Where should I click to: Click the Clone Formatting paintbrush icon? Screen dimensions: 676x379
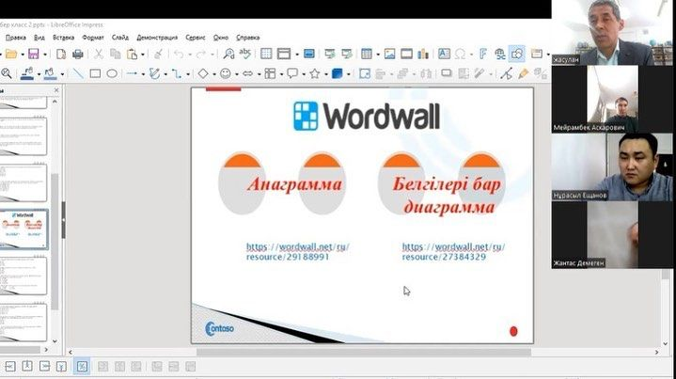159,54
